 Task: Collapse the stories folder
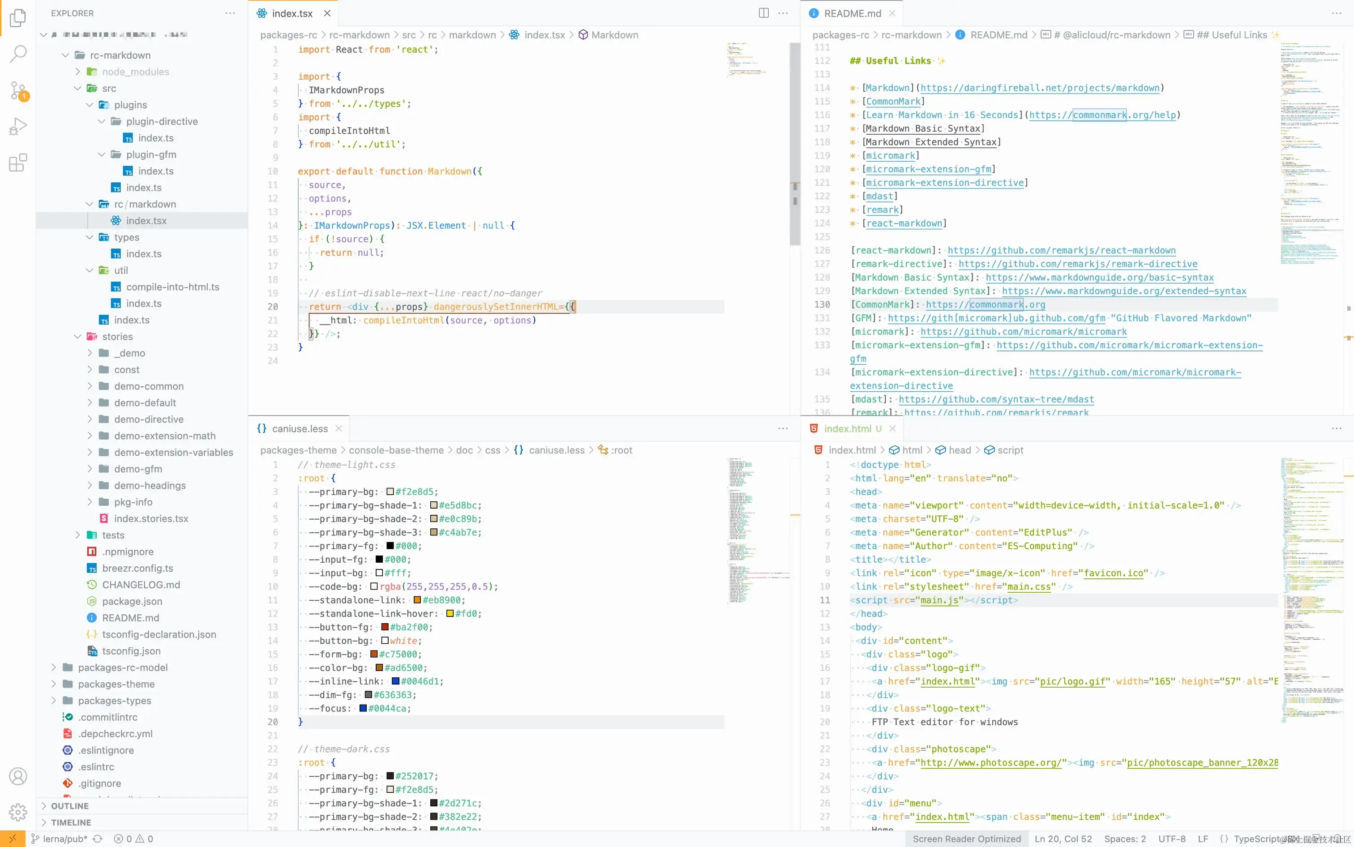pyautogui.click(x=117, y=336)
